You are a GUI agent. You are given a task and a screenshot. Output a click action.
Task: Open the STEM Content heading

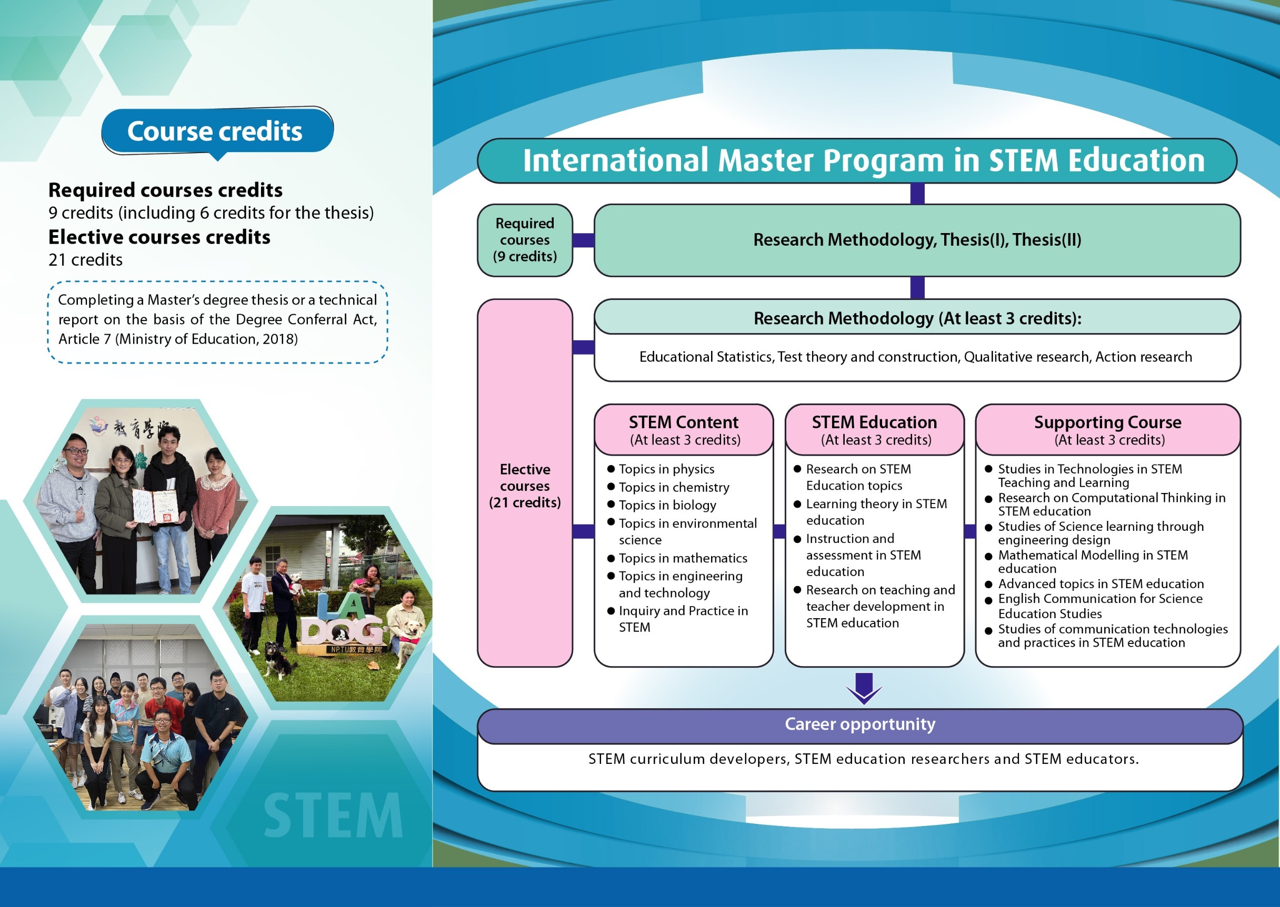point(683,429)
